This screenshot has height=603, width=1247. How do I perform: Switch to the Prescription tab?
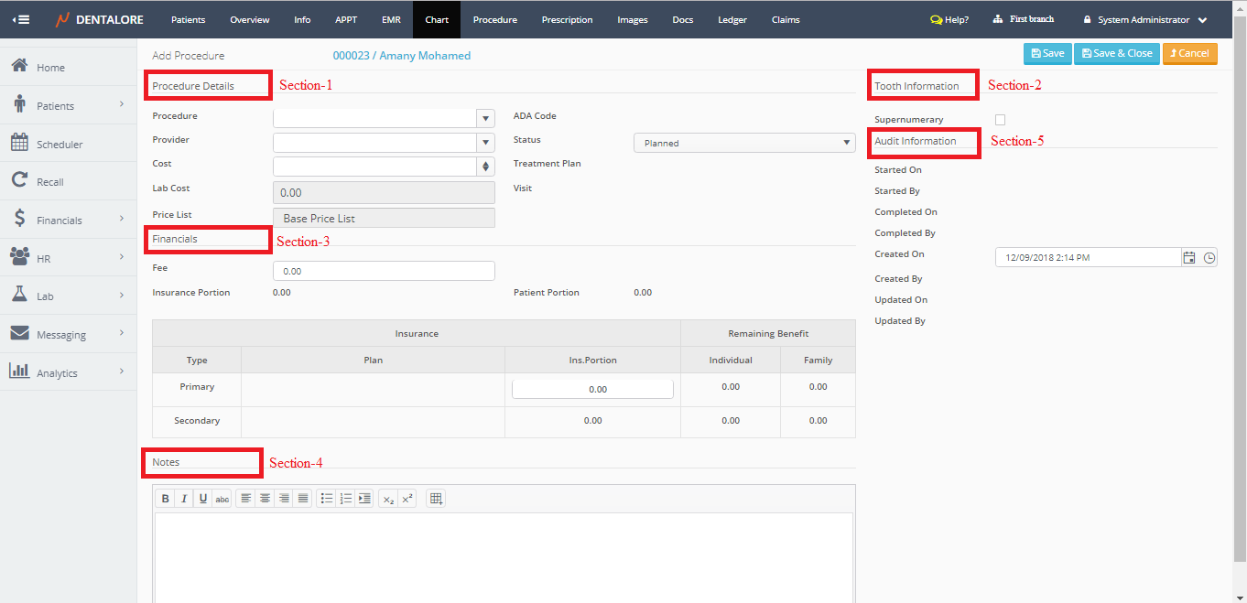click(567, 19)
